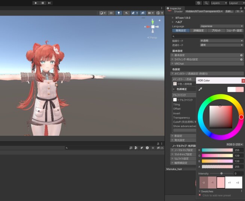Click the Step frame button

pyautogui.click(x=49, y=3)
